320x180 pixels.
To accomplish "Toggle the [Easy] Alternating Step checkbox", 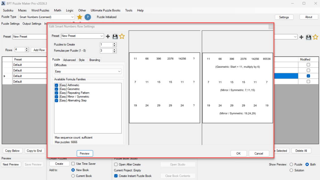I will tap(57, 101).
